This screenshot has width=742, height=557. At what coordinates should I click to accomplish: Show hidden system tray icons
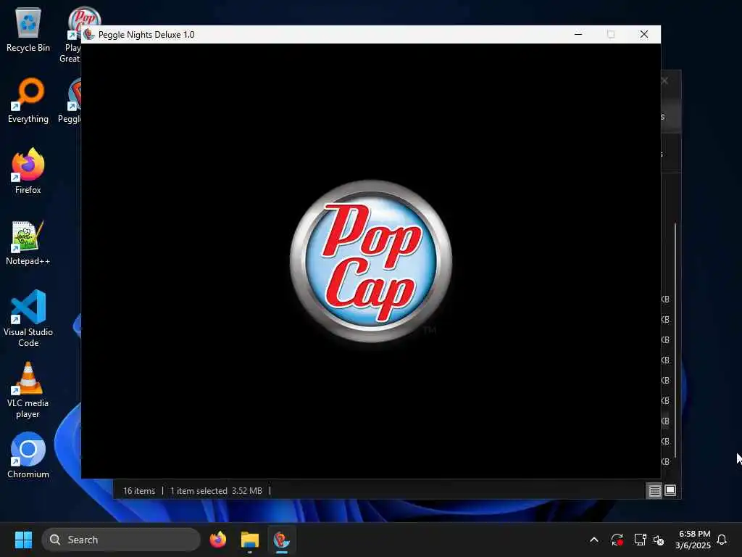[594, 540]
